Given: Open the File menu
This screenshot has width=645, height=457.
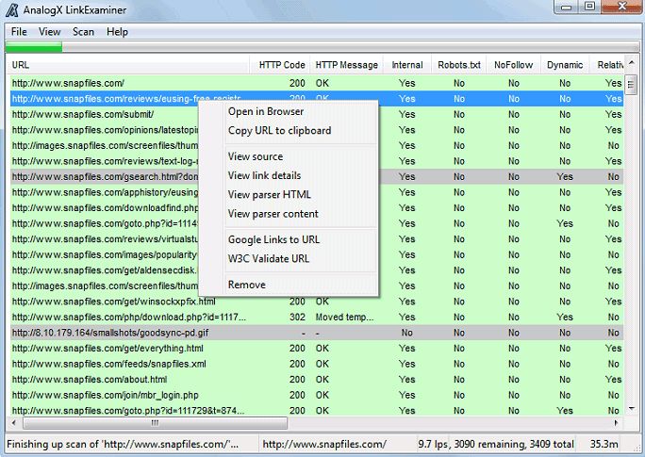Looking at the screenshot, I should pyautogui.click(x=19, y=32).
